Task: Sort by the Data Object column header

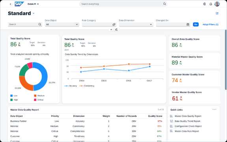Action: tap(17, 116)
